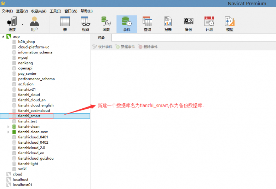276x189 pixels.
Task: Select the openapi database
Action: click(25, 68)
